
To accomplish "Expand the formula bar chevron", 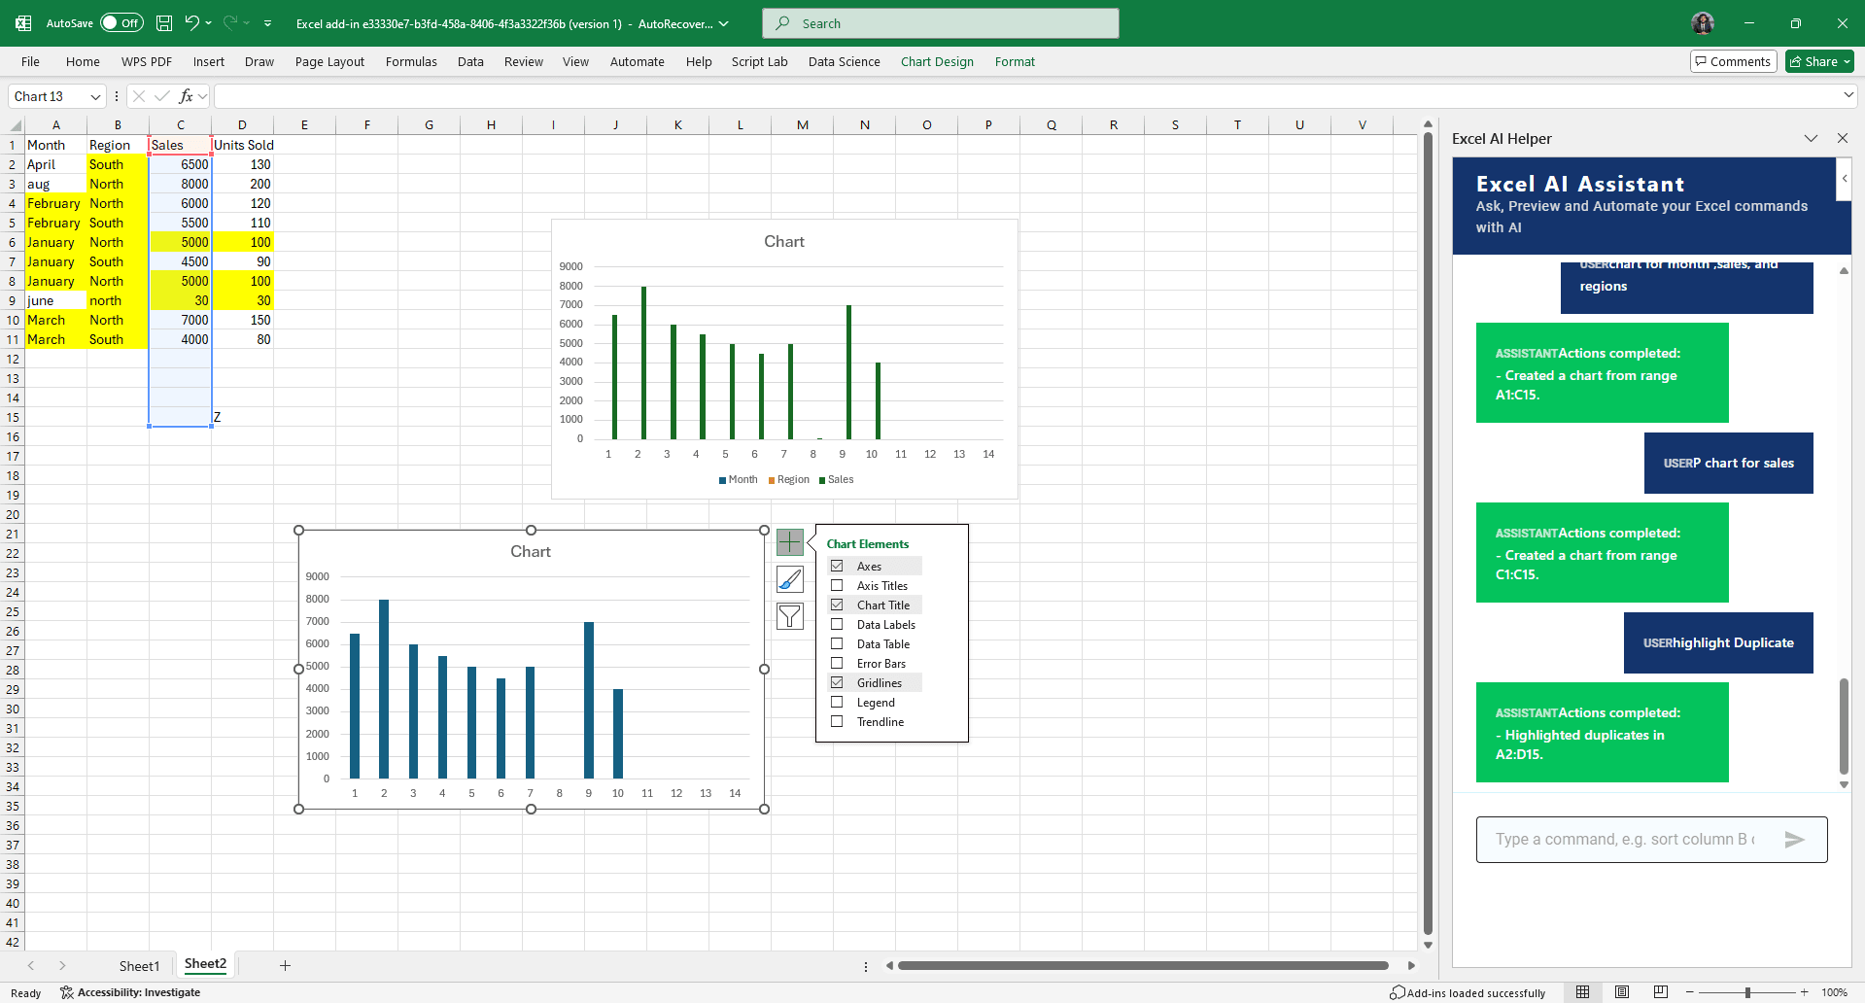I will (1848, 95).
